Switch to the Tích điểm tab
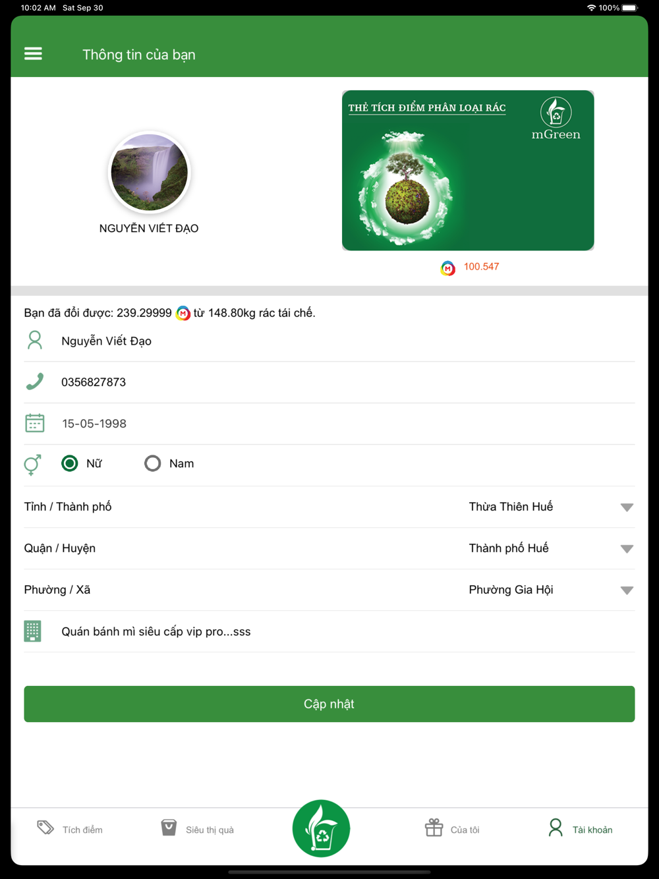Viewport: 659px width, 879px height. (x=70, y=829)
